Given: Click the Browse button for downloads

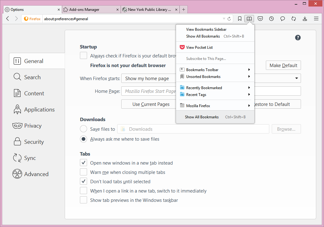Looking at the screenshot, I should click(x=286, y=129).
